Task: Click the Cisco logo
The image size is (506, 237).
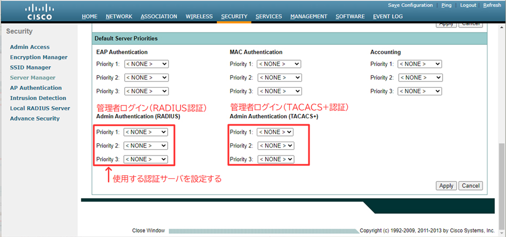Action: pyautogui.click(x=39, y=11)
